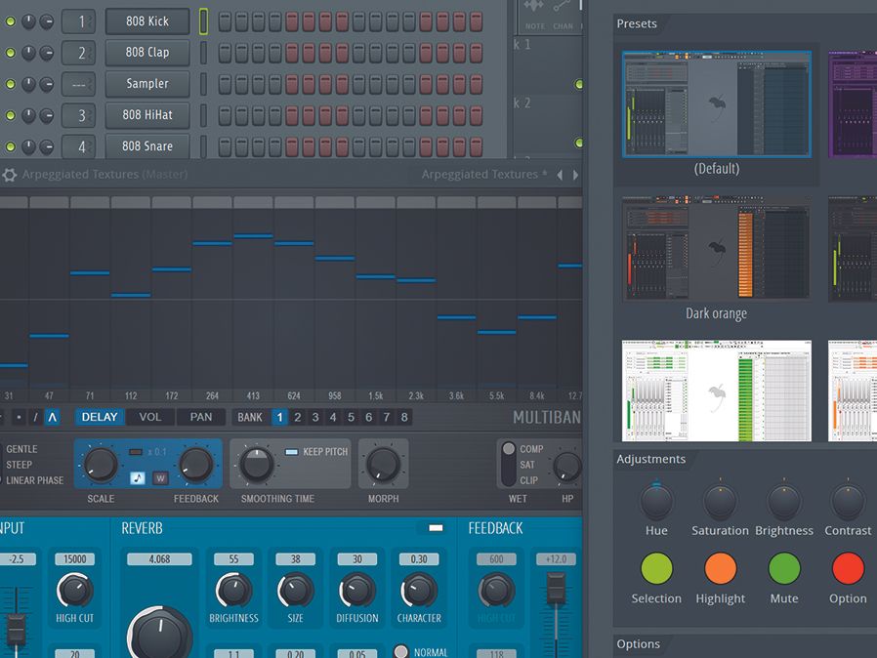Viewport: 877px width, 658px height.
Task: Click the slash ramp shape icon
Action: click(x=35, y=417)
